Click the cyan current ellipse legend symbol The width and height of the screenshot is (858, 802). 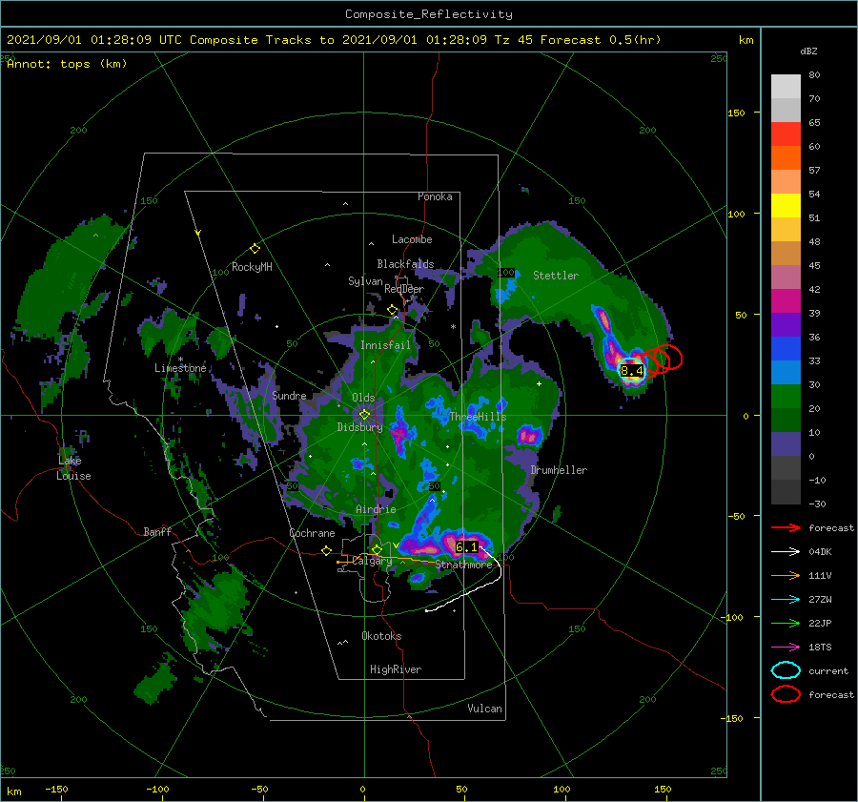(786, 670)
